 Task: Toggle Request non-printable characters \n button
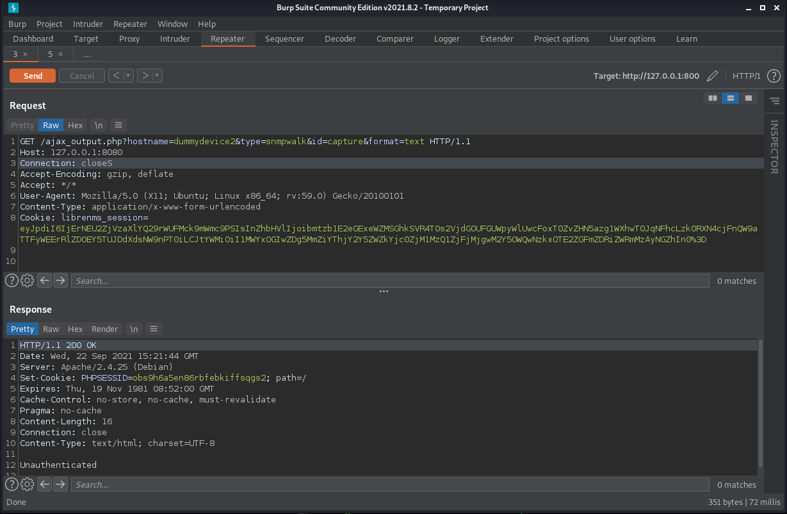[x=99, y=125]
